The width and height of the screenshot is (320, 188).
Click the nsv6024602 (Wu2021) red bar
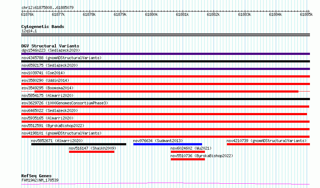[x=188, y=152]
